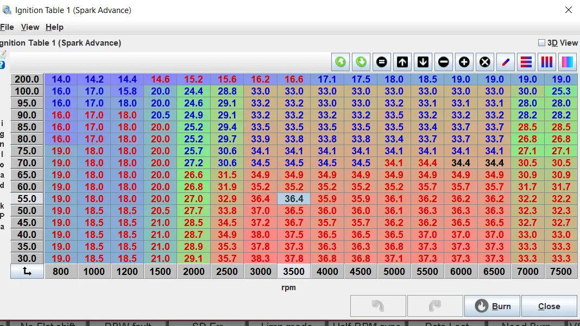
Task: Select the 1500 rpm column header
Action: (160, 271)
